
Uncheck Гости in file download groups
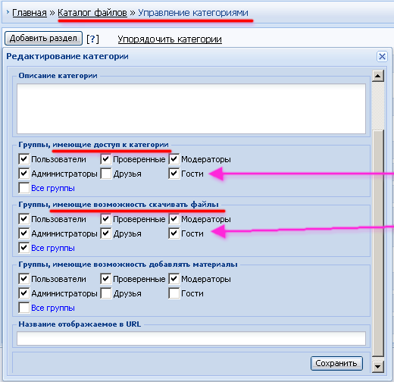(x=174, y=233)
